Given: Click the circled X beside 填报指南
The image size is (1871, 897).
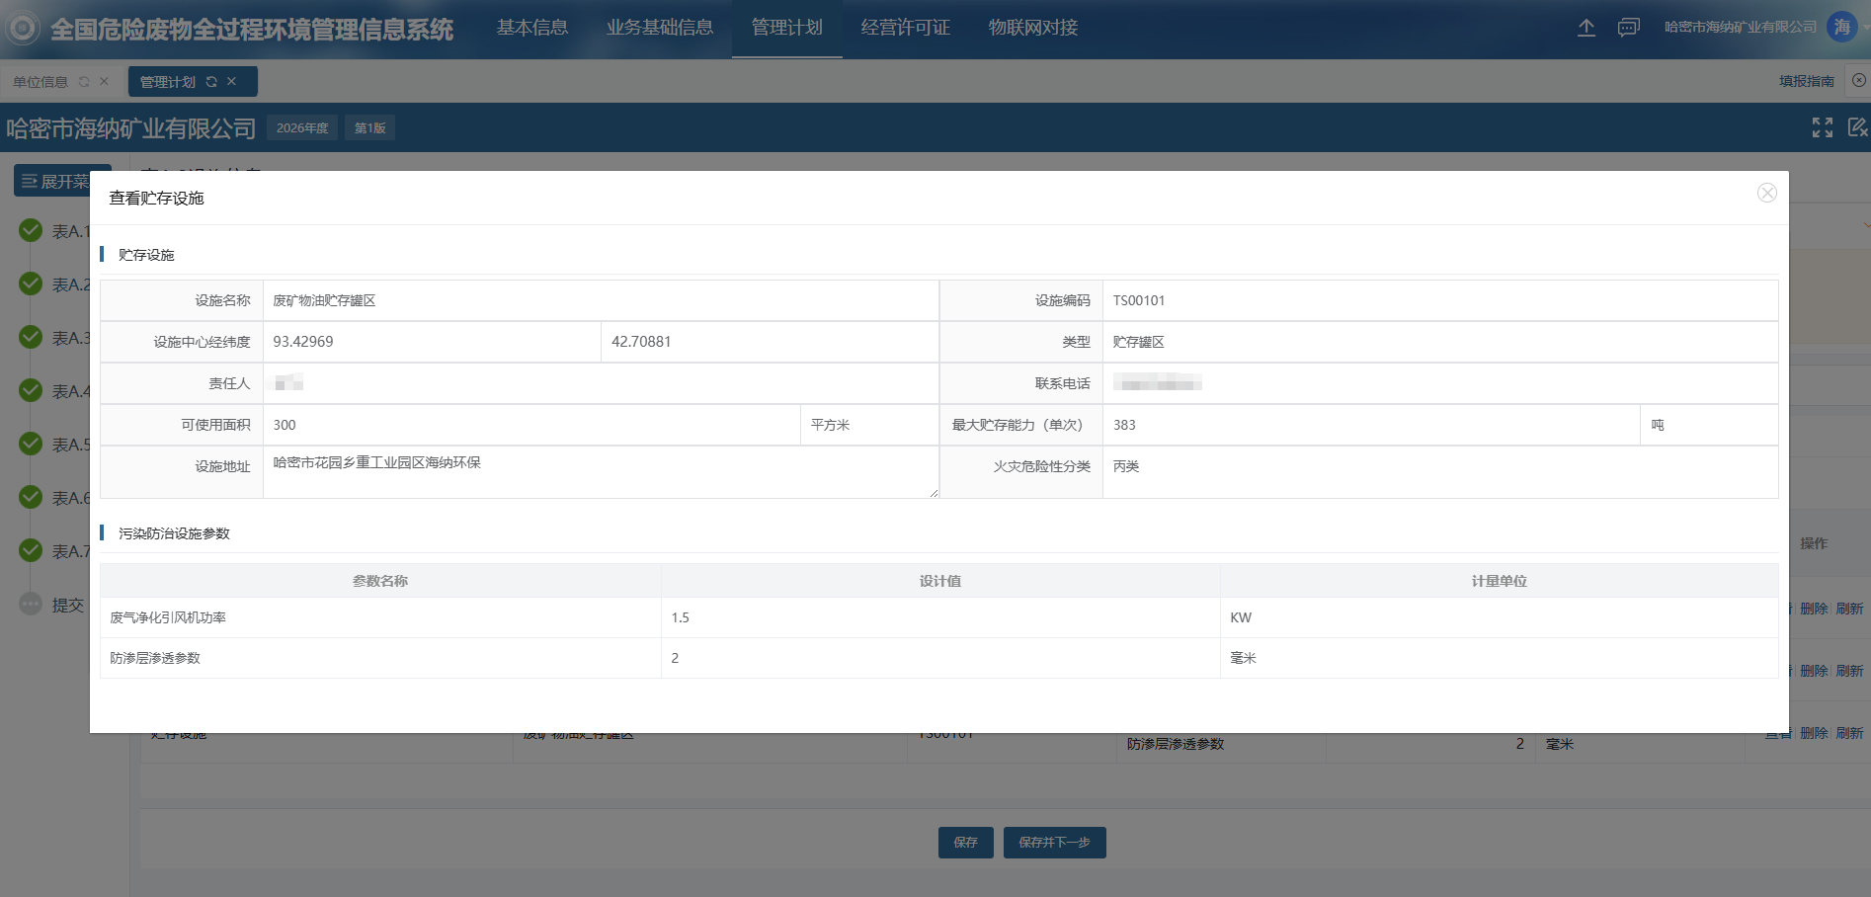Looking at the screenshot, I should point(1858,81).
